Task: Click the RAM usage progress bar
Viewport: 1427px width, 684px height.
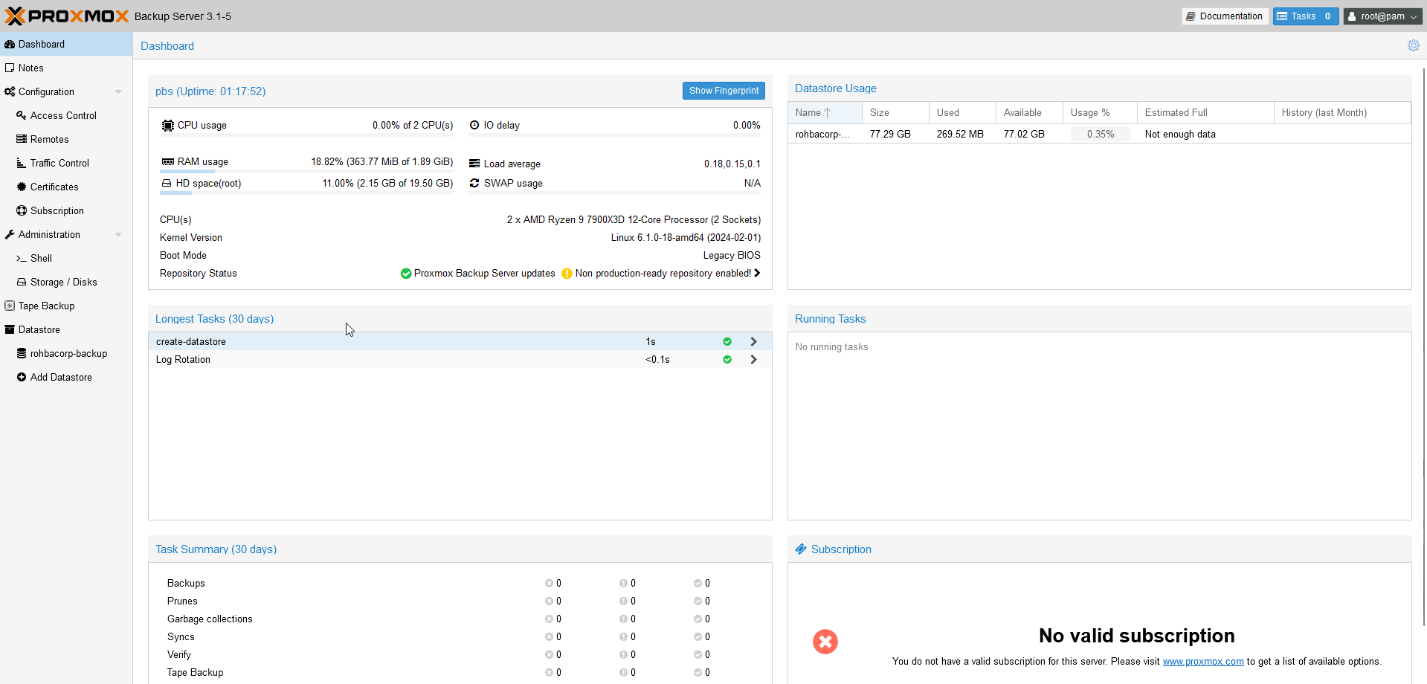Action: pyautogui.click(x=306, y=171)
